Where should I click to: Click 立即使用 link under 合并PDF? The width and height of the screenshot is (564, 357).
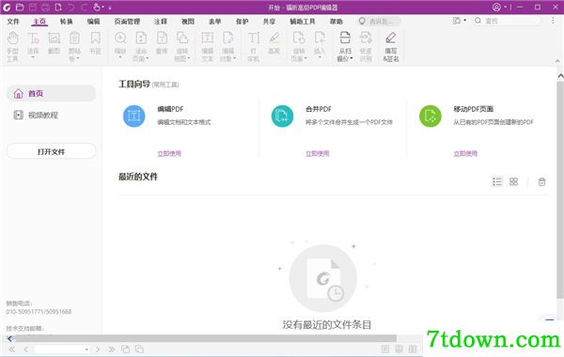(317, 153)
